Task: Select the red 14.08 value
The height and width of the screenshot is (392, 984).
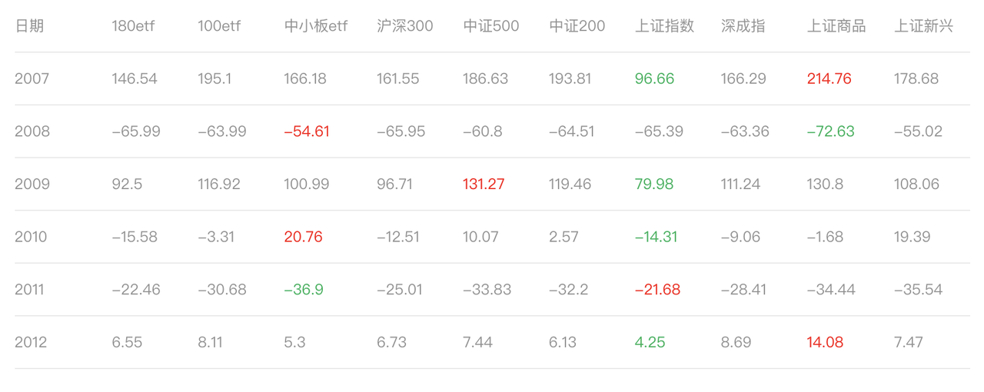Action: point(825,342)
